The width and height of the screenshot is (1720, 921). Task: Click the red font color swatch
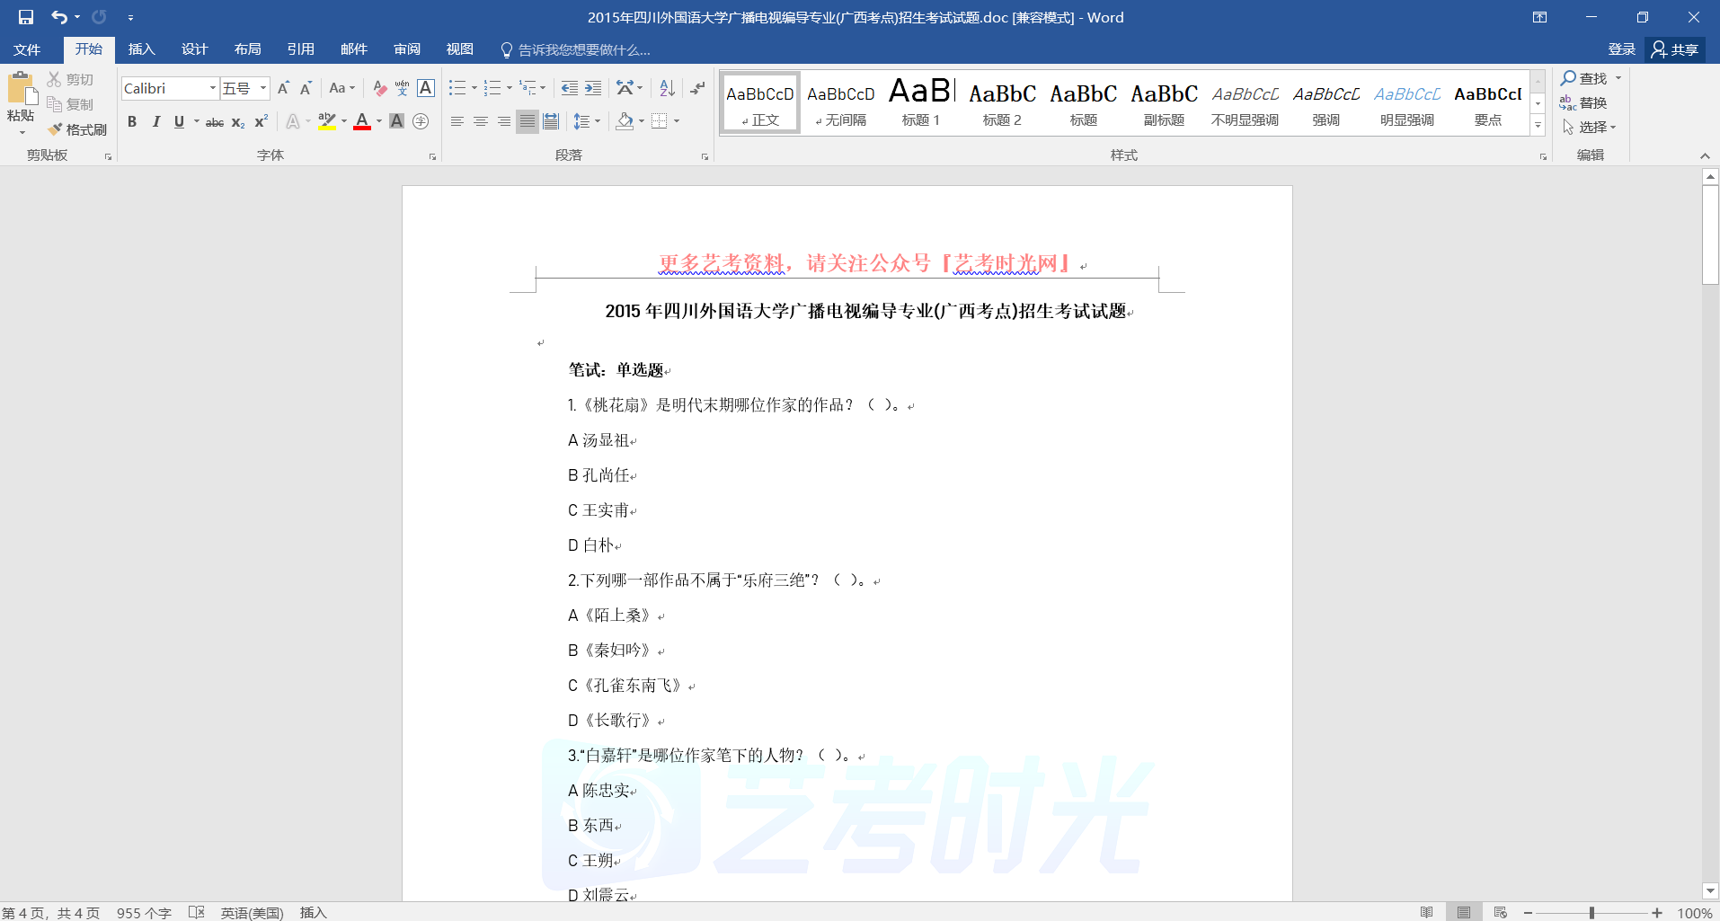coord(362,121)
